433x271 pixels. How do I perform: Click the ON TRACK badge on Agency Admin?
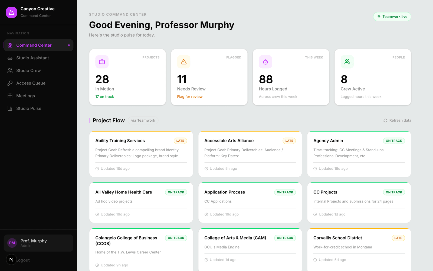[x=394, y=141]
